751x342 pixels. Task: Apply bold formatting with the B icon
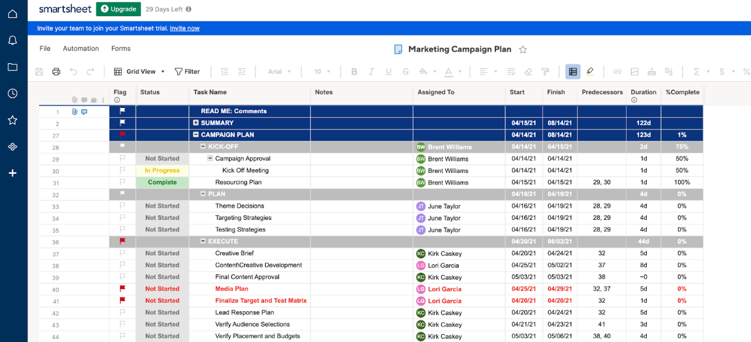(354, 72)
